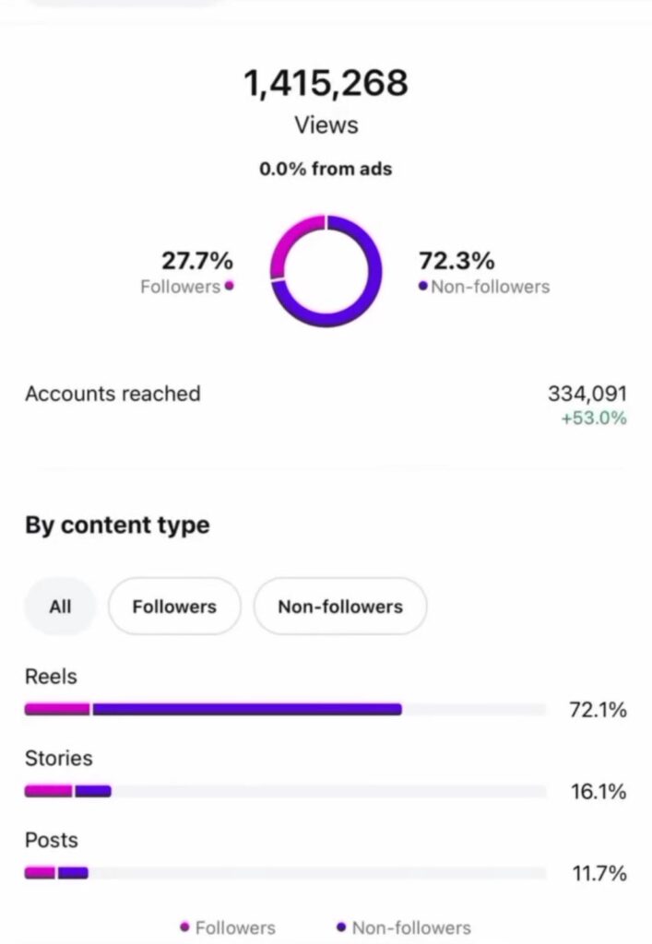652x944 pixels.
Task: Click the Reels pink followers bar segment
Action: click(57, 710)
